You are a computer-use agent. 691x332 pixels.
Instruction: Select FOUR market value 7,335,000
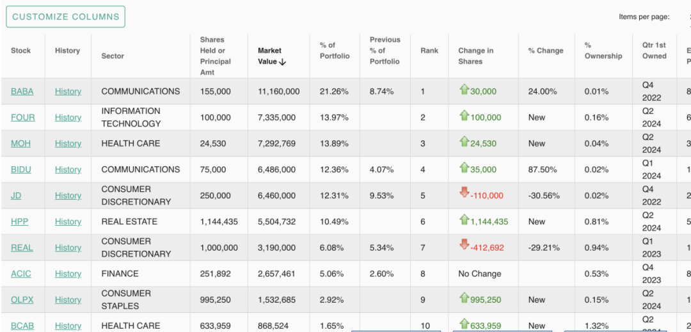tap(277, 118)
